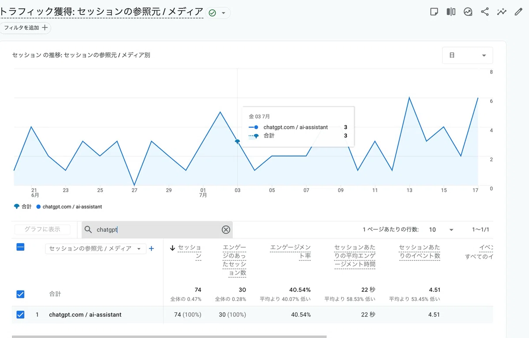The image size is (529, 338).
Task: Click the 74 (100%) sessions cell
Action: click(x=188, y=315)
